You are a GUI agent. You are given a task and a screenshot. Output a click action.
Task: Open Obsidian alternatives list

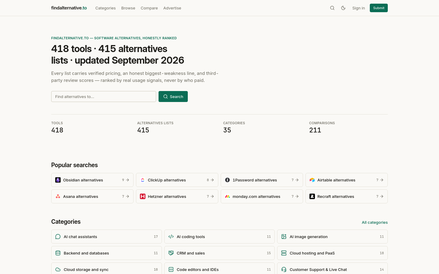tap(92, 180)
